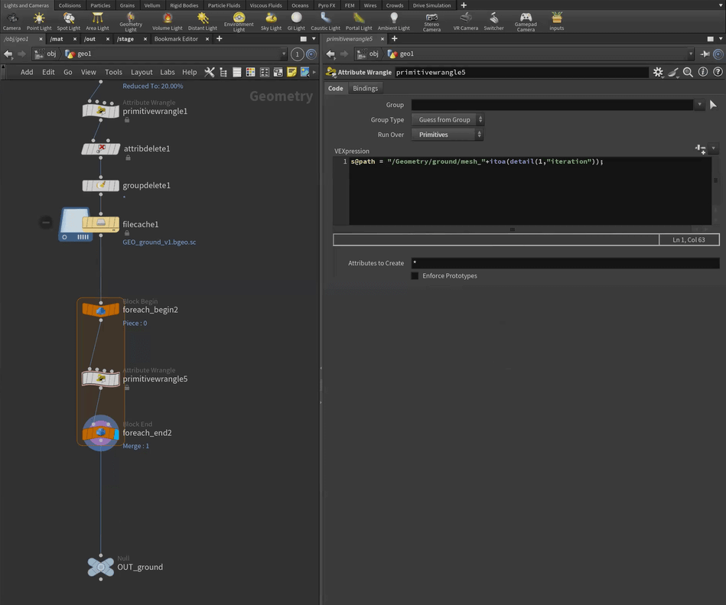The height and width of the screenshot is (605, 726).
Task: Click the parameter search magnifier icon
Action: (x=688, y=72)
